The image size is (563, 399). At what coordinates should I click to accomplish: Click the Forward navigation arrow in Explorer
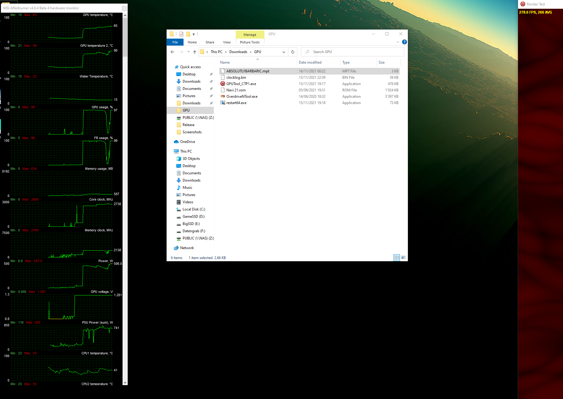(x=181, y=52)
